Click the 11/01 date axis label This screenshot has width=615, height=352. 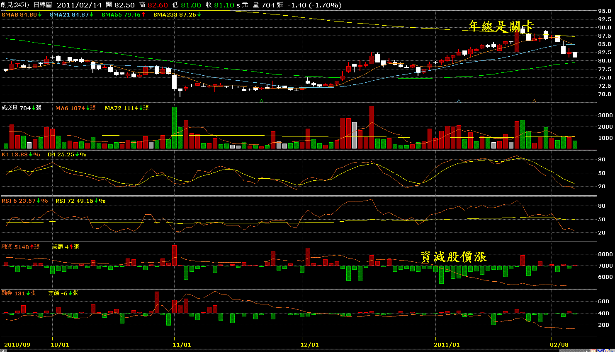[x=182, y=345]
